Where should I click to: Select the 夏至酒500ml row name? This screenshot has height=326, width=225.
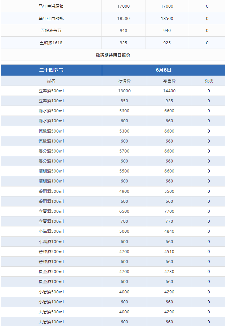click(51, 272)
